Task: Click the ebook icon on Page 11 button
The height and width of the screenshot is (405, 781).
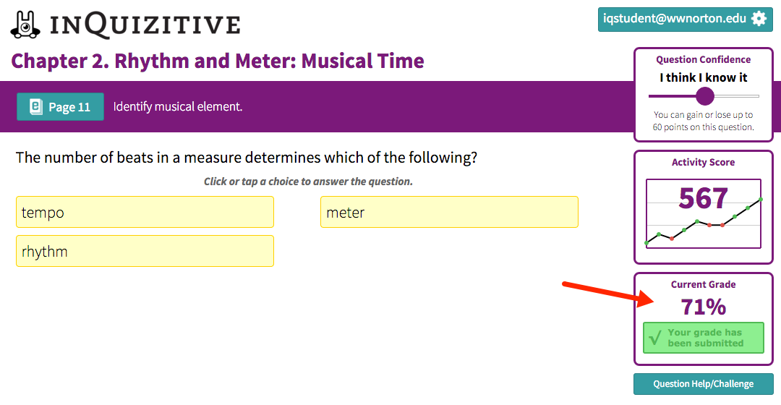Action: pos(35,107)
